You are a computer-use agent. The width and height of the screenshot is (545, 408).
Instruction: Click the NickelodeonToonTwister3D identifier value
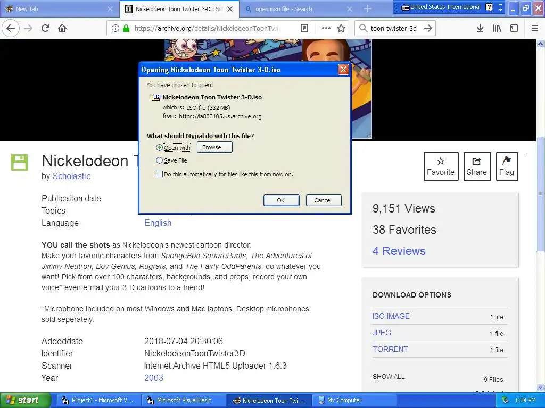(x=195, y=353)
